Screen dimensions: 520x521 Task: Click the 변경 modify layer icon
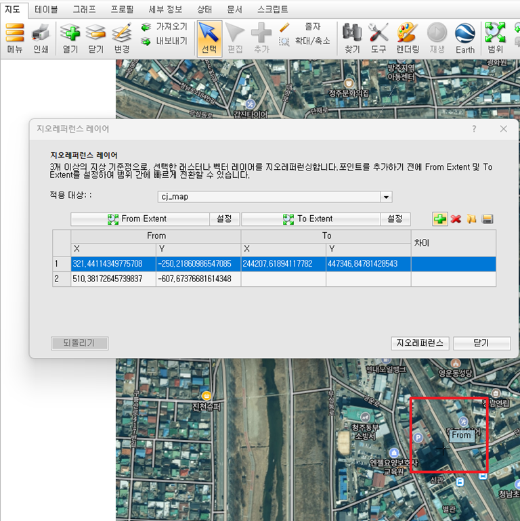pyautogui.click(x=122, y=39)
